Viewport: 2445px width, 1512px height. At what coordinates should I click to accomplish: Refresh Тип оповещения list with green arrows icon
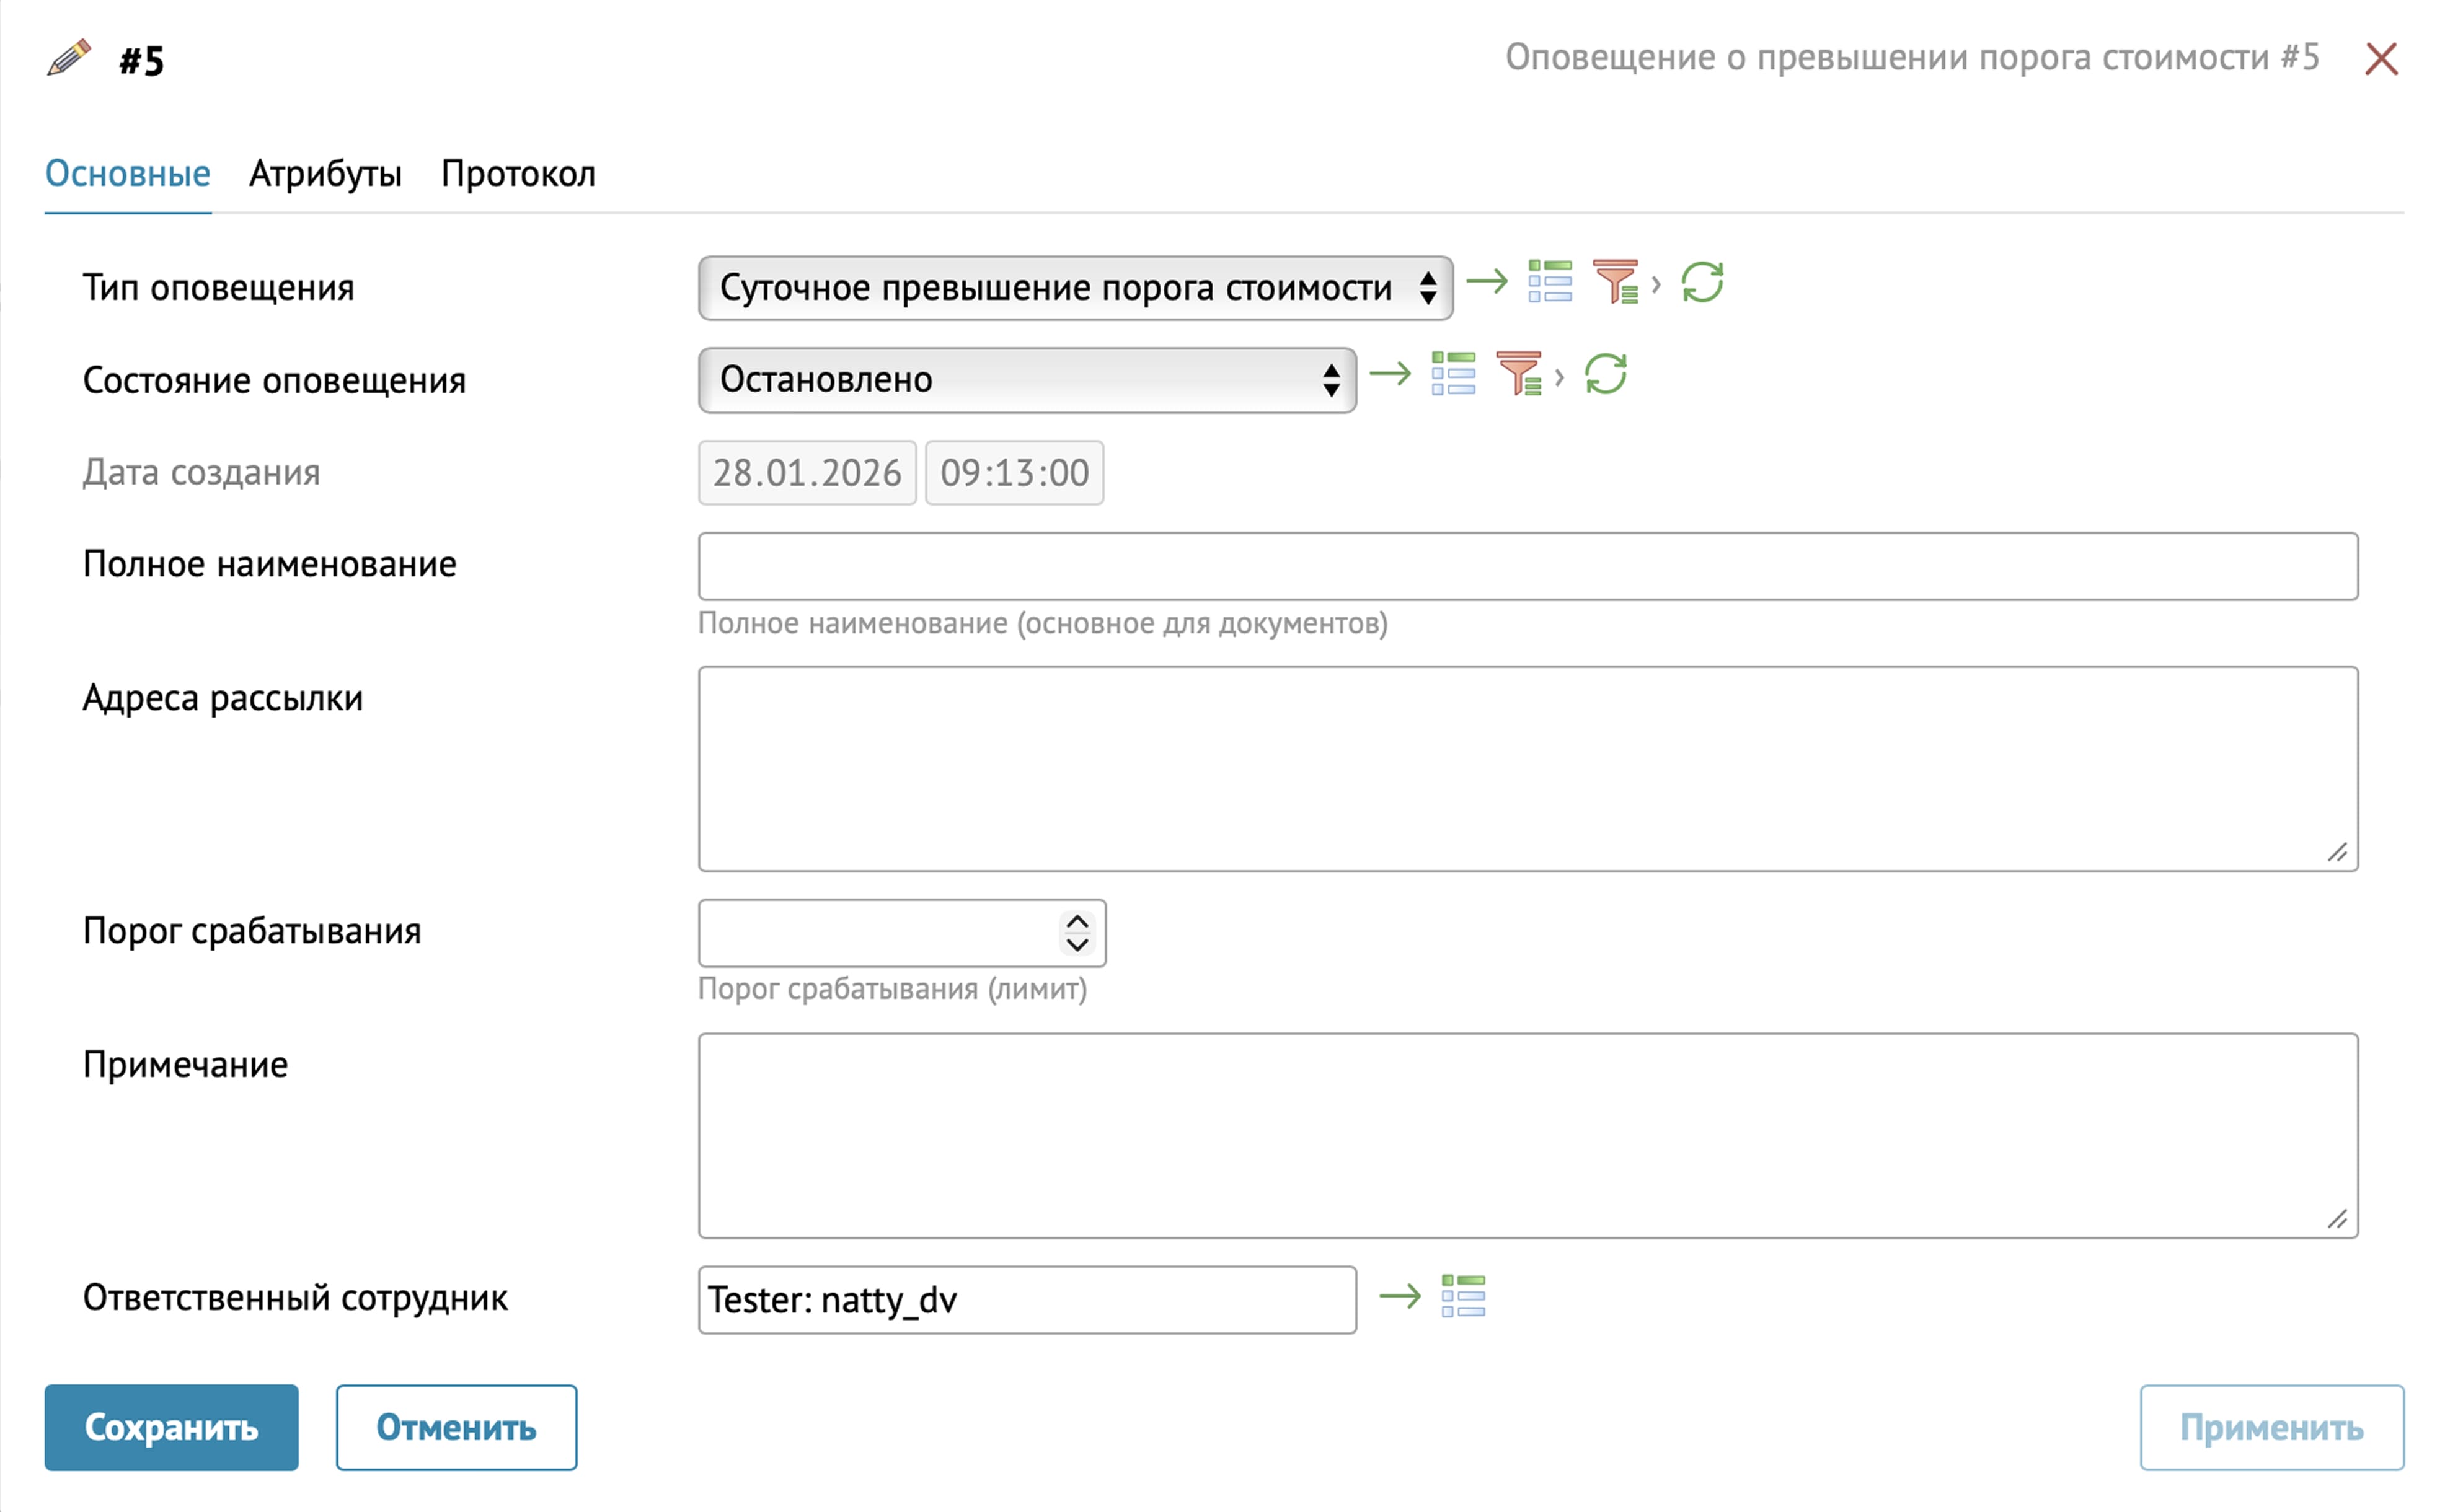(1702, 282)
